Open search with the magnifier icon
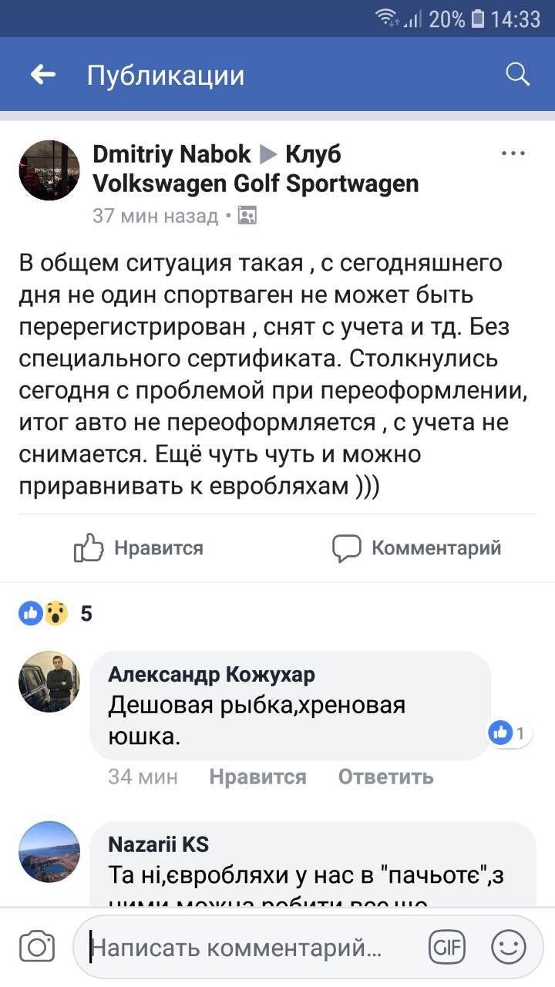This screenshot has width=555, height=987. point(517,74)
